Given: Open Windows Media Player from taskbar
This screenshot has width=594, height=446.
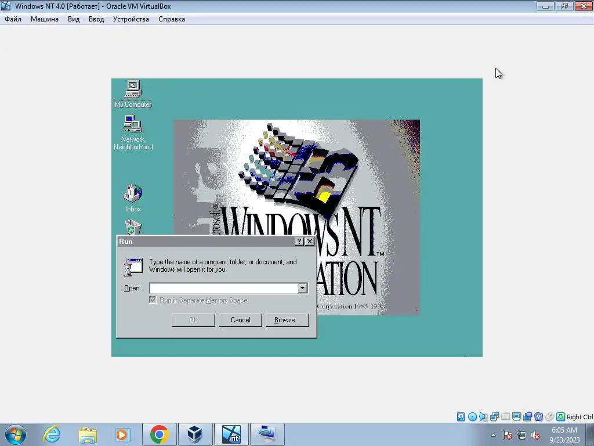Looking at the screenshot, I should click(x=123, y=434).
